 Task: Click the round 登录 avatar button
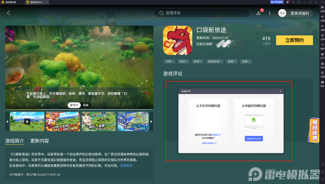[x=282, y=13]
